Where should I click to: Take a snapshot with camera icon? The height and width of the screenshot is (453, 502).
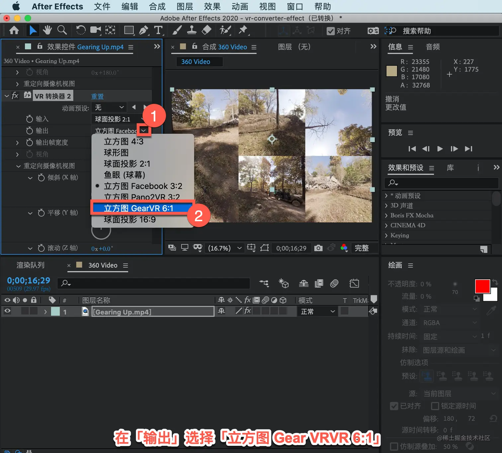(318, 248)
